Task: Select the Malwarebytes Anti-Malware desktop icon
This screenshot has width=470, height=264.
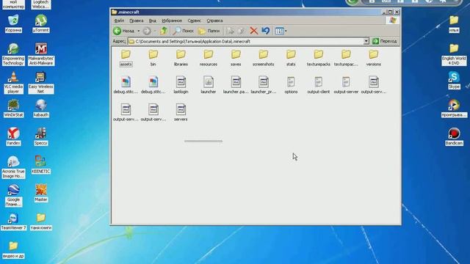Action: pos(41,54)
